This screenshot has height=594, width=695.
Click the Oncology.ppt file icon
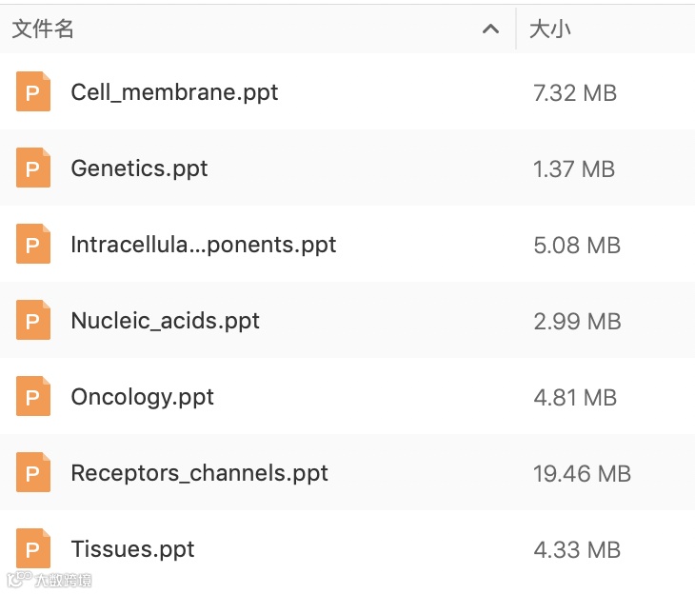tap(33, 397)
